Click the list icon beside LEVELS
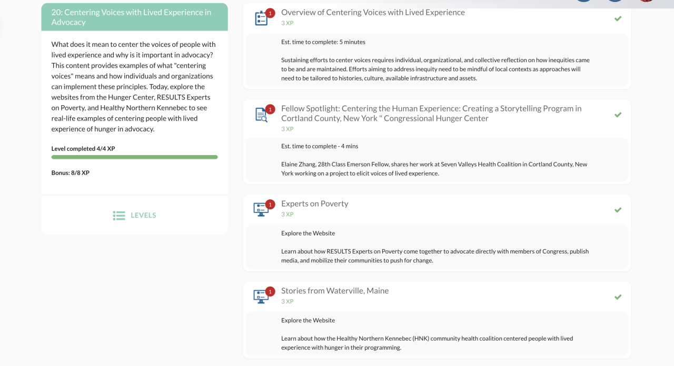The width and height of the screenshot is (674, 366). click(x=119, y=216)
